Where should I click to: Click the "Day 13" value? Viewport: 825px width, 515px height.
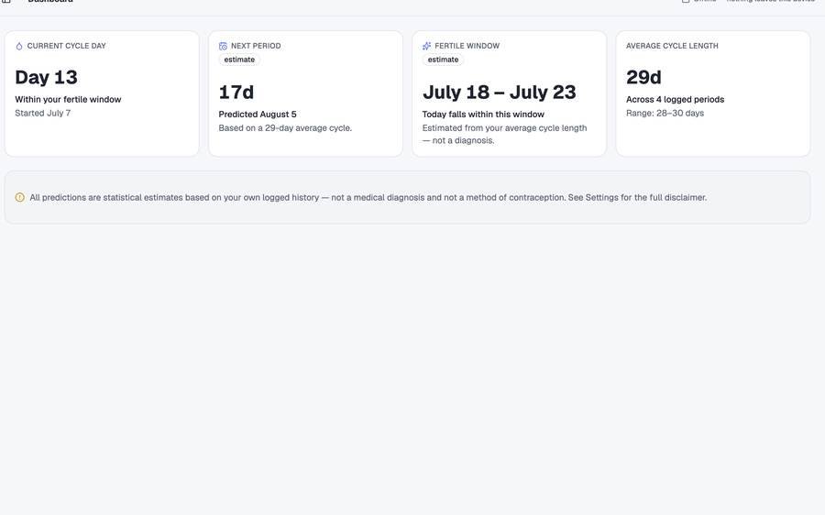pyautogui.click(x=47, y=77)
